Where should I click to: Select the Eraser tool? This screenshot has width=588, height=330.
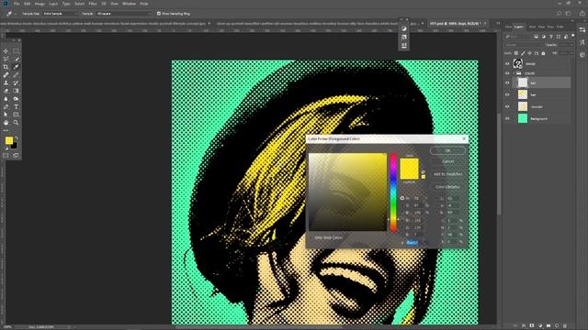pos(6,91)
